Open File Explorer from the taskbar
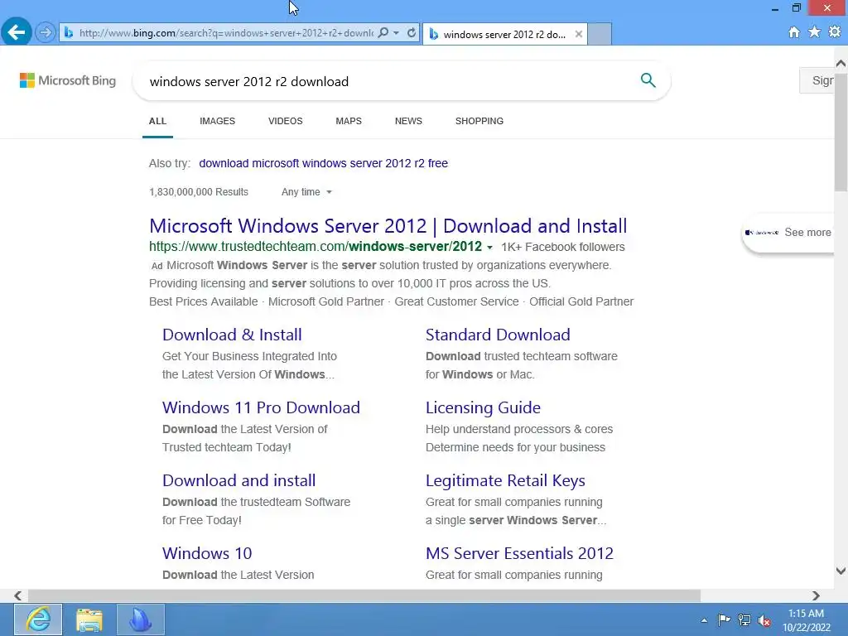Image resolution: width=848 pixels, height=636 pixels. tap(89, 619)
